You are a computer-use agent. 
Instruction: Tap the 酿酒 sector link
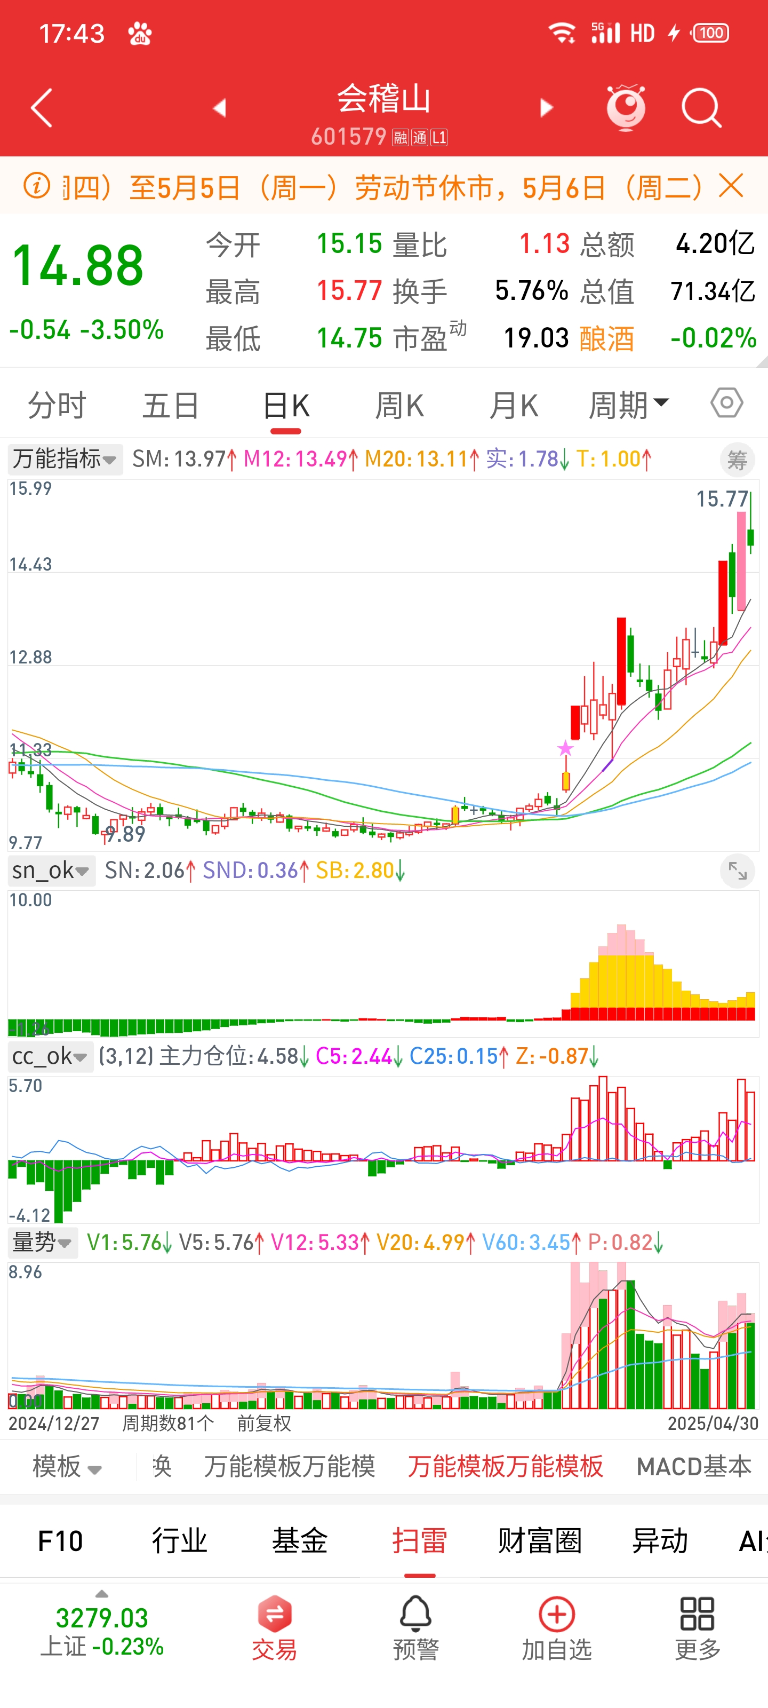pyautogui.click(x=606, y=338)
